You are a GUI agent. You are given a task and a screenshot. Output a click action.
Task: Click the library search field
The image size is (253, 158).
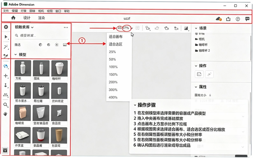[41, 35]
